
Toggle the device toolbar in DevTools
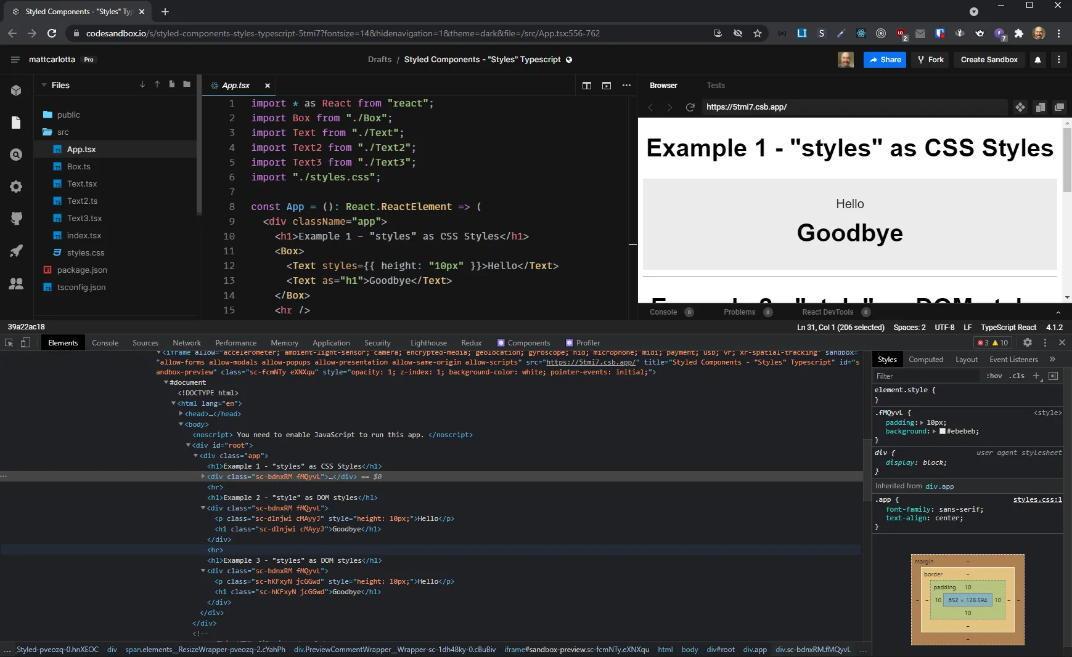(x=25, y=343)
